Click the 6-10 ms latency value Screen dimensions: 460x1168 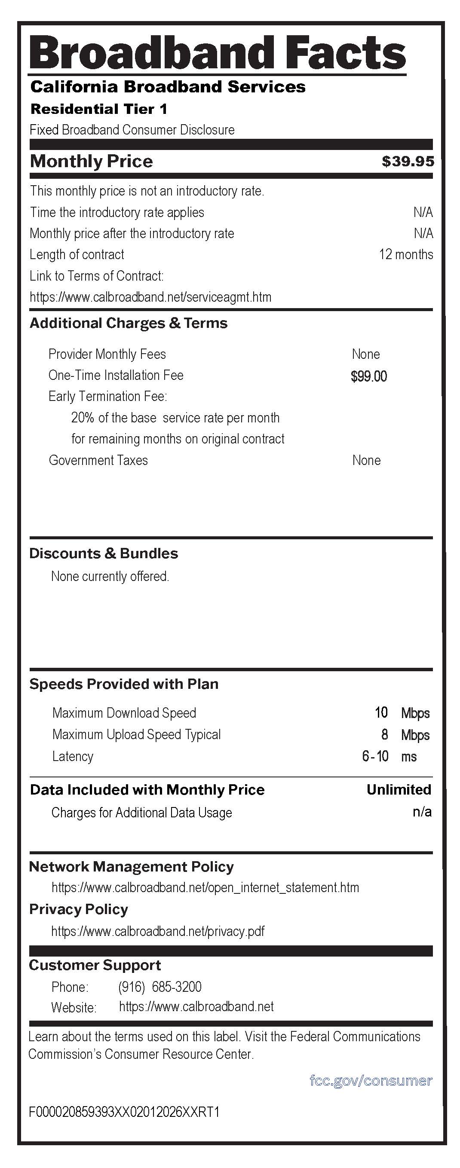389,756
